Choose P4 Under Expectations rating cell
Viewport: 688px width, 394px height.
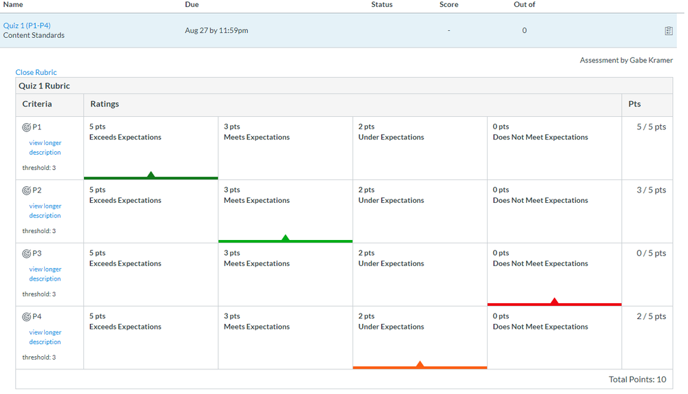[419, 337]
